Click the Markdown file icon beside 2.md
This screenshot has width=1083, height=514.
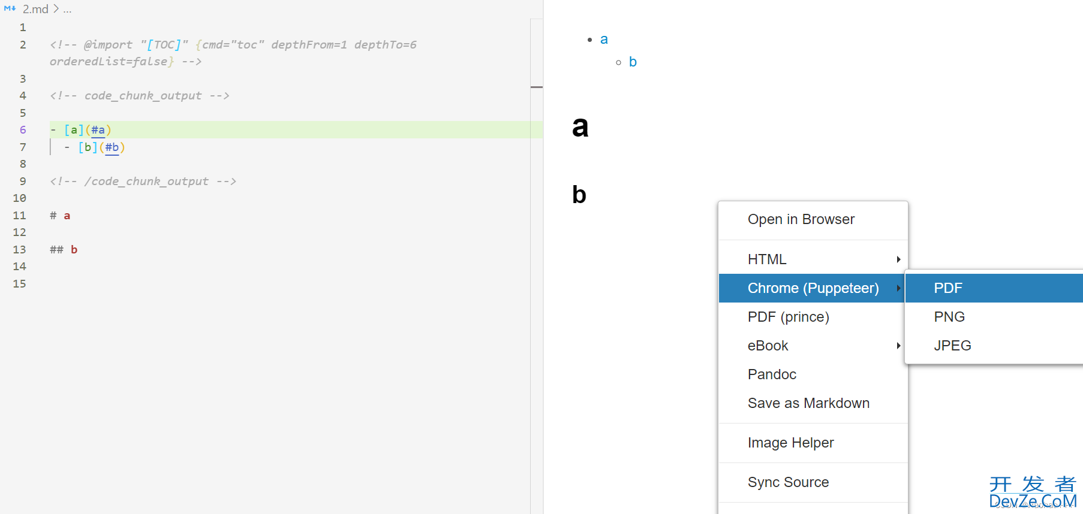click(10, 9)
